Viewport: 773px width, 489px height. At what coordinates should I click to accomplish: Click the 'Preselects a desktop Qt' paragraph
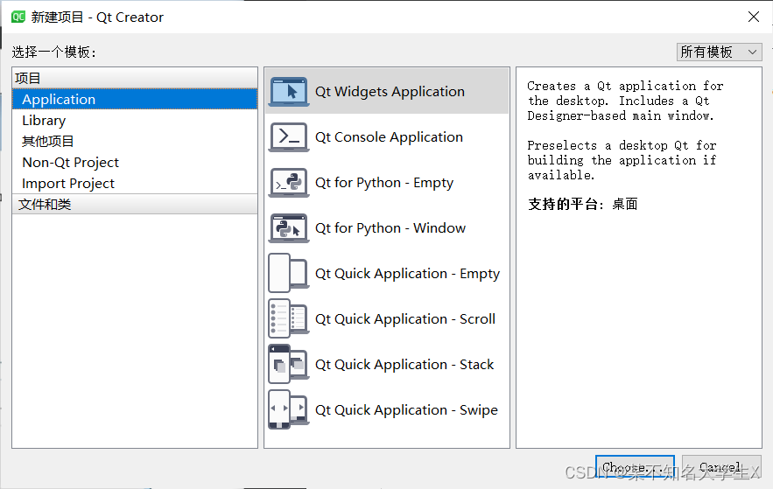click(x=622, y=160)
